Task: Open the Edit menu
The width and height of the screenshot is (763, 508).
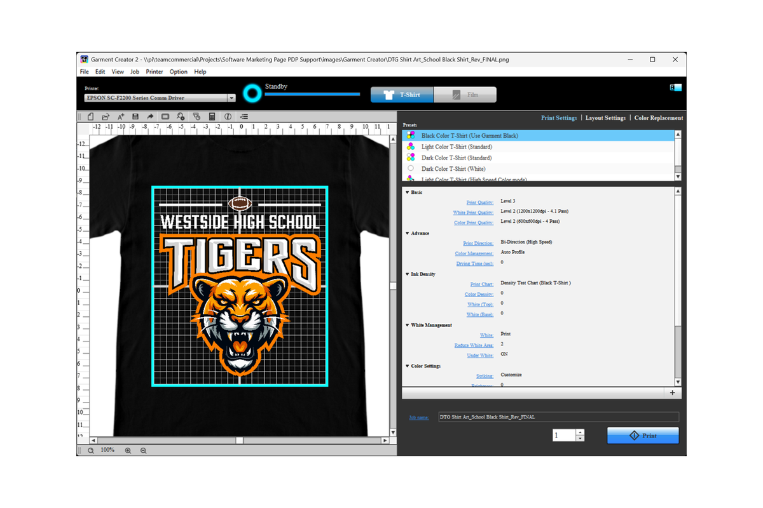Action: coord(100,72)
